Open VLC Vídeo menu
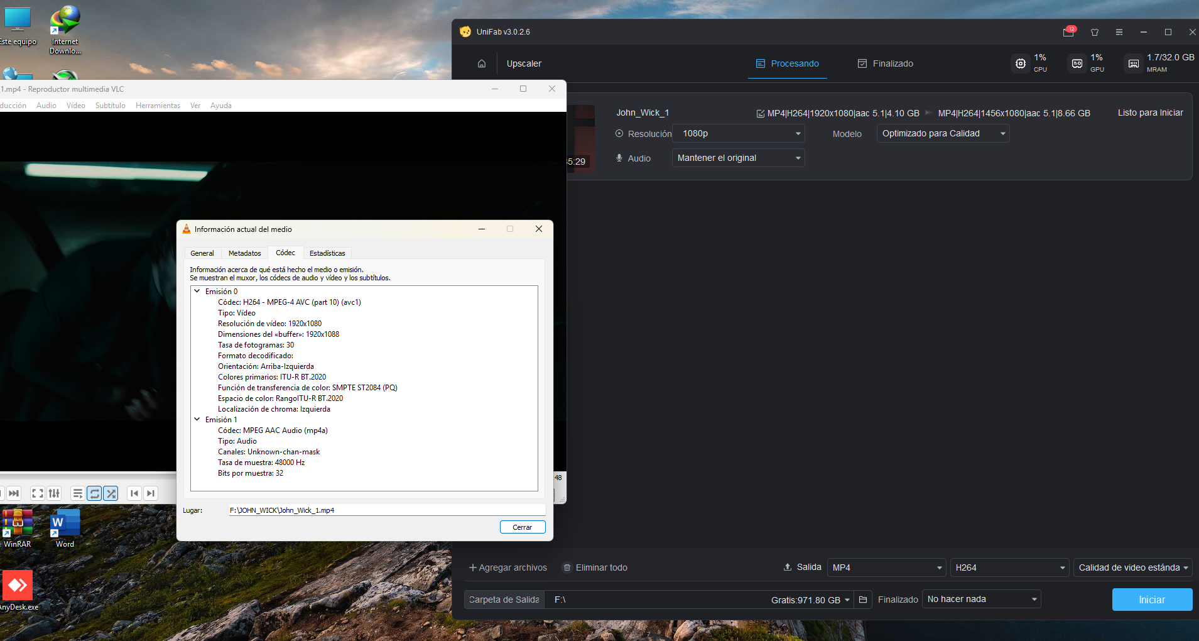The height and width of the screenshot is (641, 1199). tap(76, 106)
